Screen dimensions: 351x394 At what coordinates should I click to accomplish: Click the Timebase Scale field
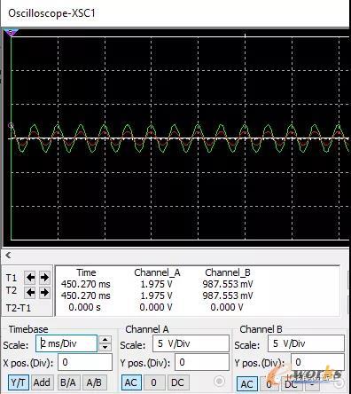(66, 343)
